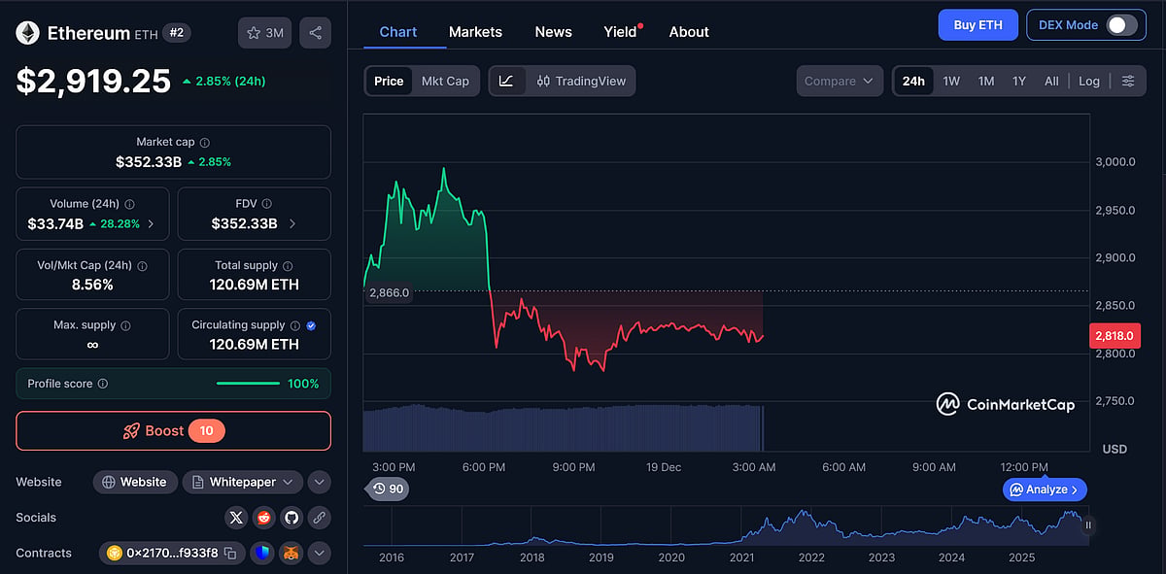This screenshot has height=574, width=1166.
Task: Add Ethereum to watchlist star button
Action: (x=264, y=33)
